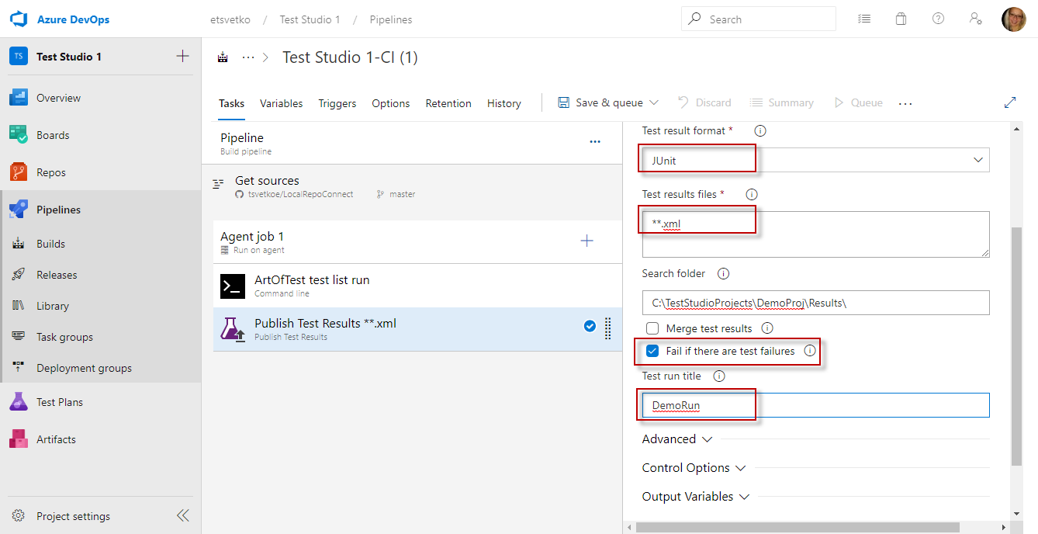Click the info icon next to Test run title
The height and width of the screenshot is (534, 1038).
coord(719,376)
